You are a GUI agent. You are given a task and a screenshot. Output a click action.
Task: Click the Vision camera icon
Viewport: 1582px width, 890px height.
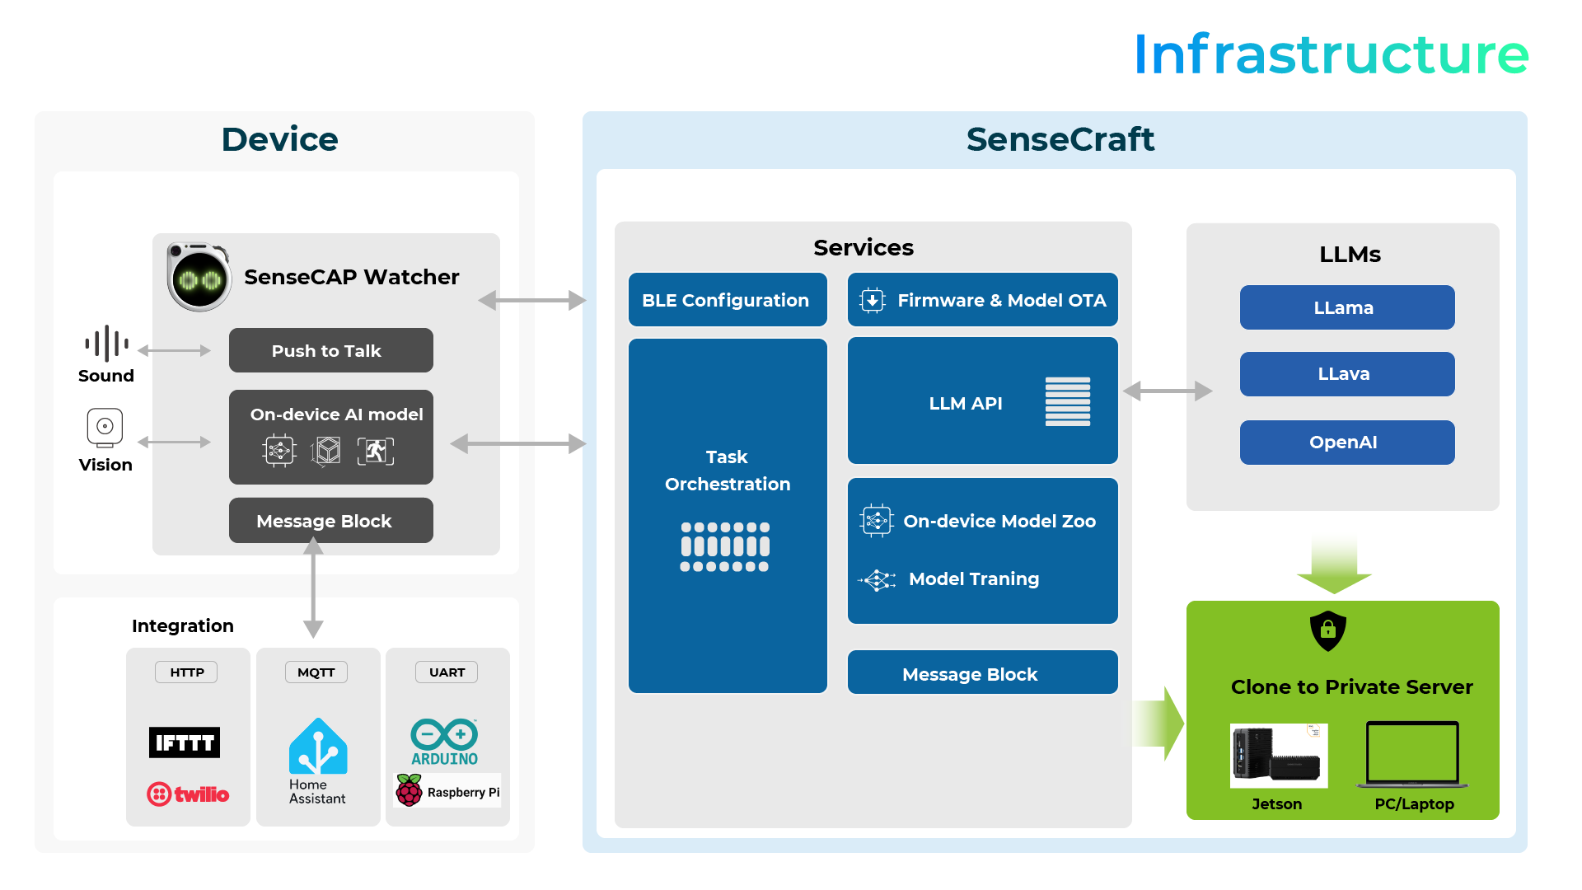point(105,428)
